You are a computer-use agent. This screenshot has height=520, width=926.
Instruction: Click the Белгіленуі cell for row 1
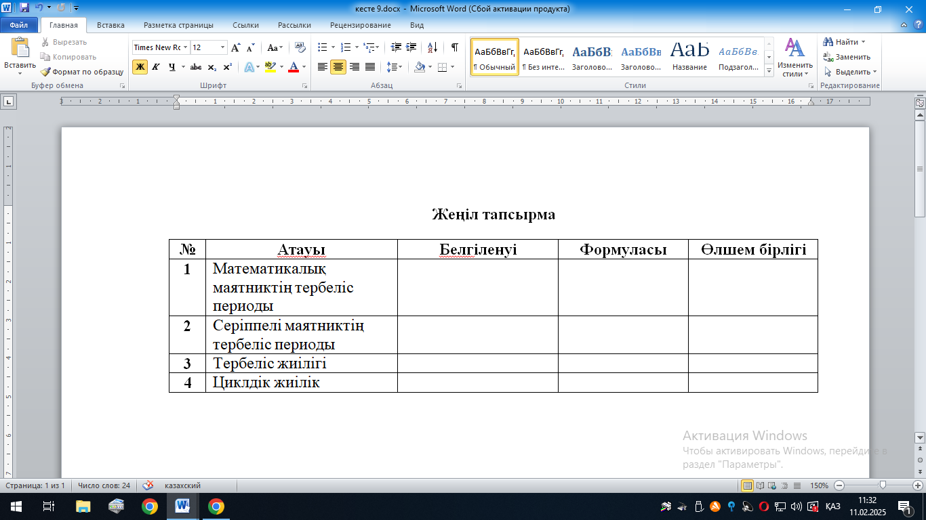tap(477, 287)
